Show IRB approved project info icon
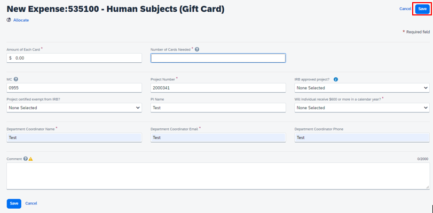433x213 pixels. point(336,79)
